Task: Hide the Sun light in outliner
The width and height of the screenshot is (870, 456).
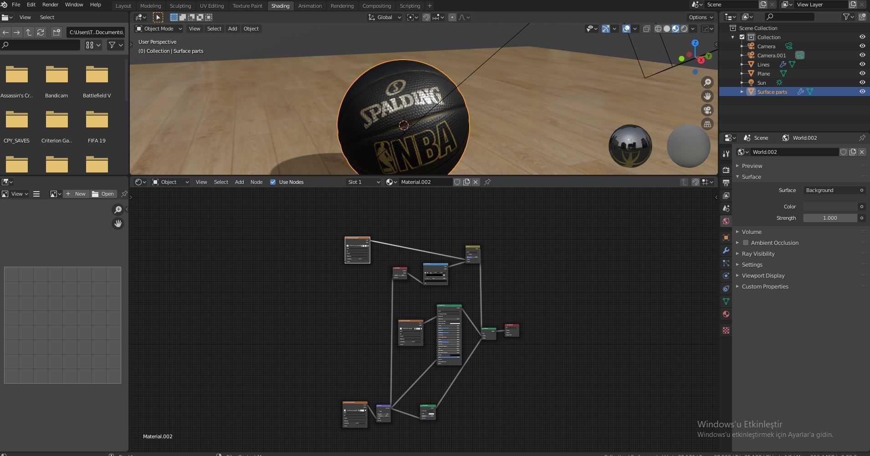Action: coord(862,82)
